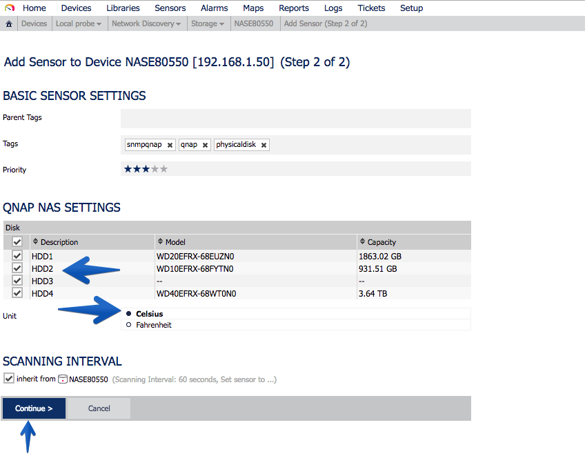Screen dimensions: 585x467
Task: Open the Reports menu
Action: click(294, 8)
